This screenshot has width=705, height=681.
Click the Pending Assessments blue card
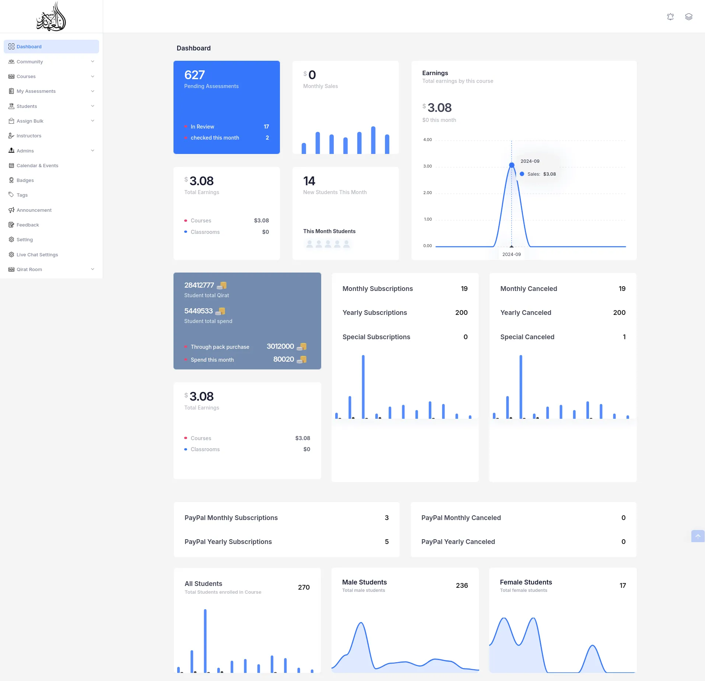coord(227,107)
